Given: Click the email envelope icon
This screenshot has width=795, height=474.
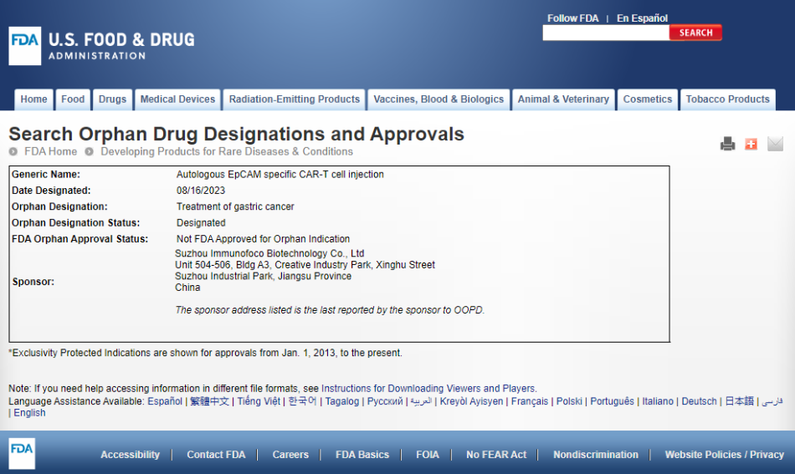Looking at the screenshot, I should coord(775,144).
